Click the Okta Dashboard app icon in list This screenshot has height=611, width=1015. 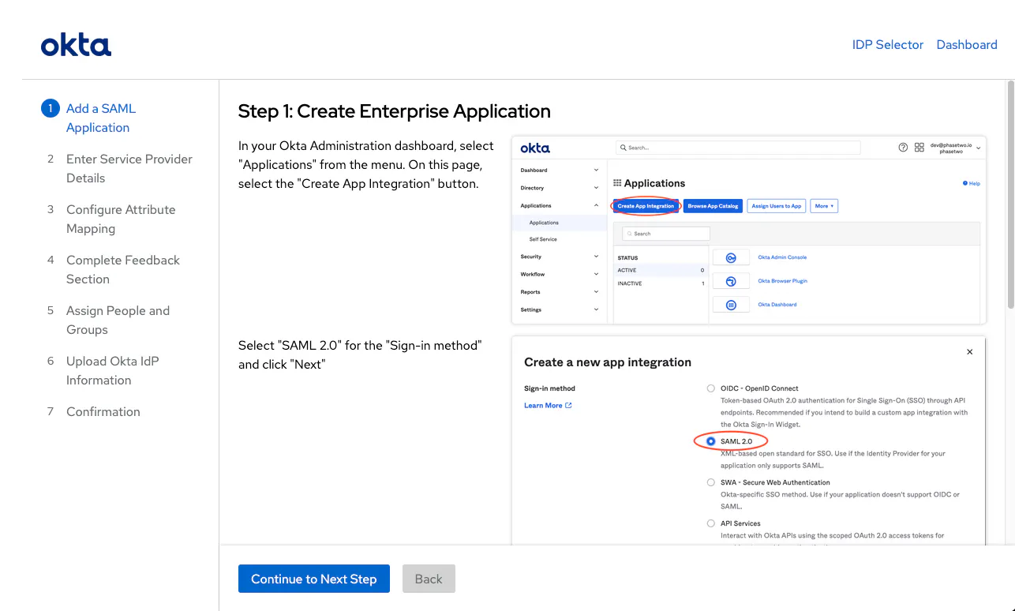click(x=731, y=305)
